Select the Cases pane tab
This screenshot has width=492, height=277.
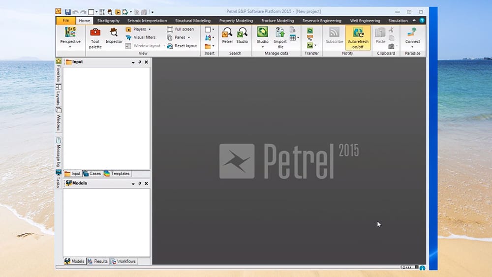point(92,174)
